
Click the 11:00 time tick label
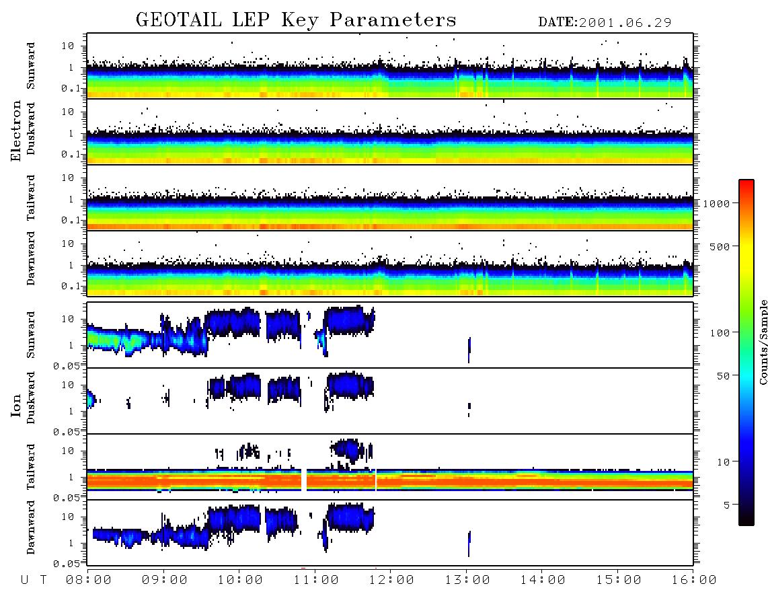[315, 581]
